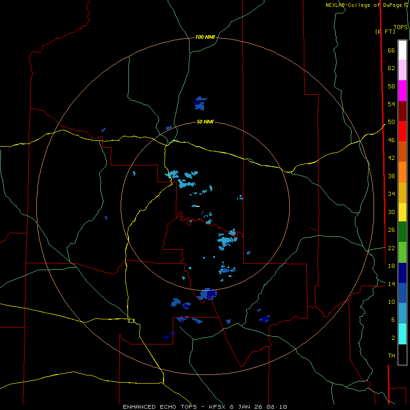Viewport: 410px width, 410px height.
Task: Click the cyan legend swatch near 2
Action: tap(402, 334)
